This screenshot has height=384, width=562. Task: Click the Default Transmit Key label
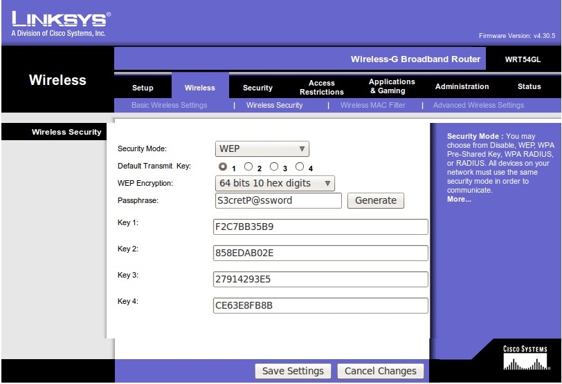pyautogui.click(x=154, y=166)
